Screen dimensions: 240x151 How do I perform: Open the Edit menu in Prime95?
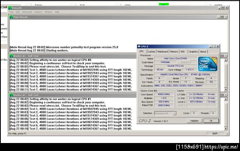click(18, 12)
